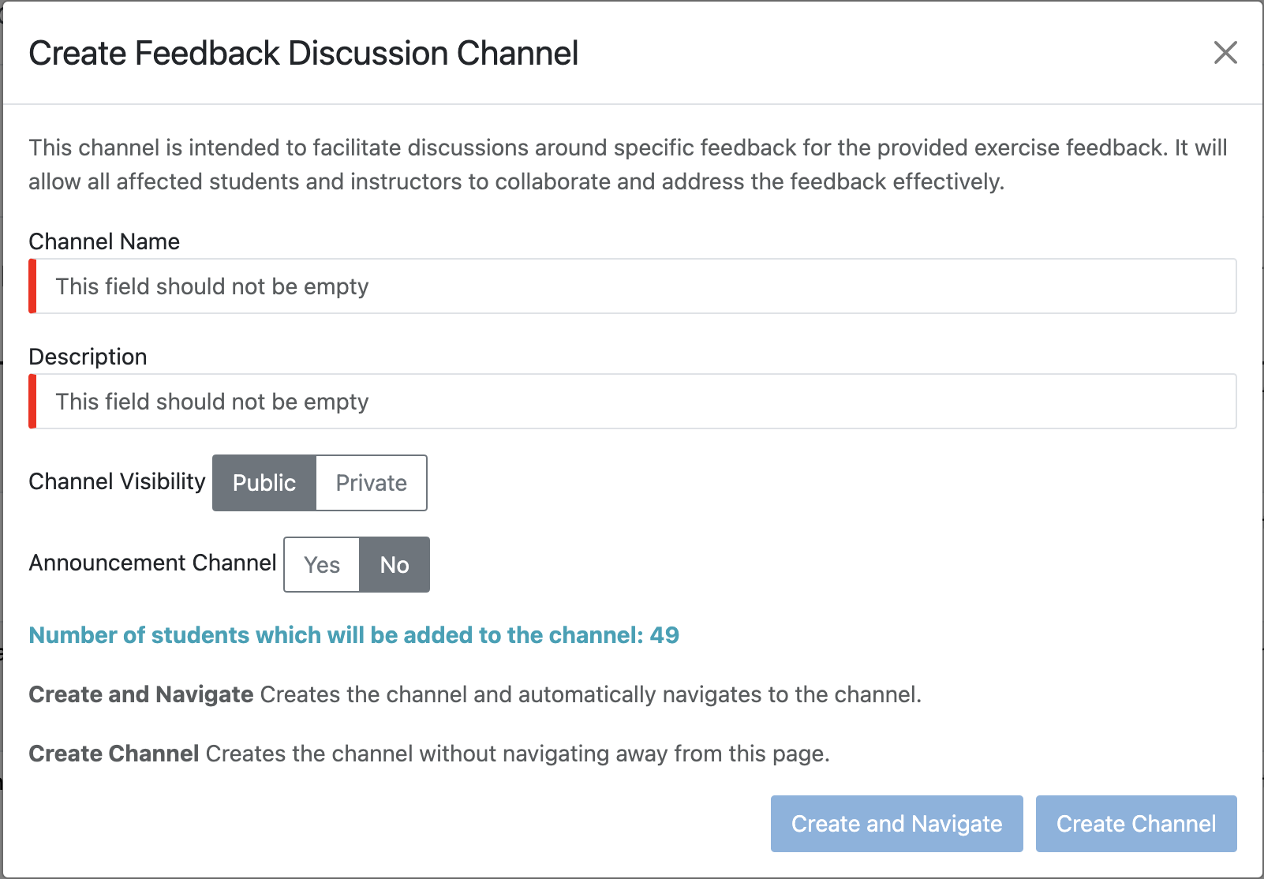Click red validation bar on Channel Name field
Screen dimensions: 1264x879
[32, 286]
